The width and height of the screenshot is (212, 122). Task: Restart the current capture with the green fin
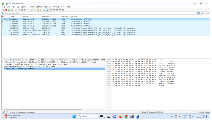point(9,10)
